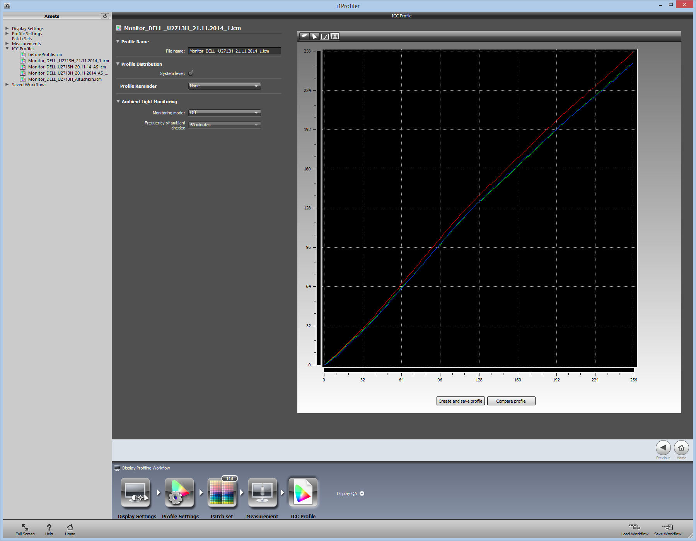Open the ICC Profile workflow step
The image size is (696, 541).
click(x=303, y=492)
